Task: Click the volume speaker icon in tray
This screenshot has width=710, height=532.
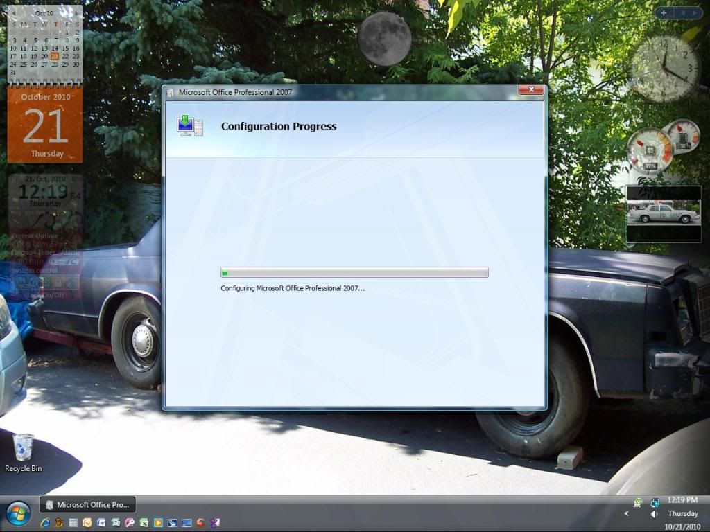Action: [x=654, y=514]
